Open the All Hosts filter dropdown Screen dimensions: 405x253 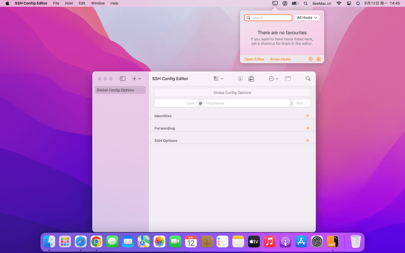tap(307, 18)
